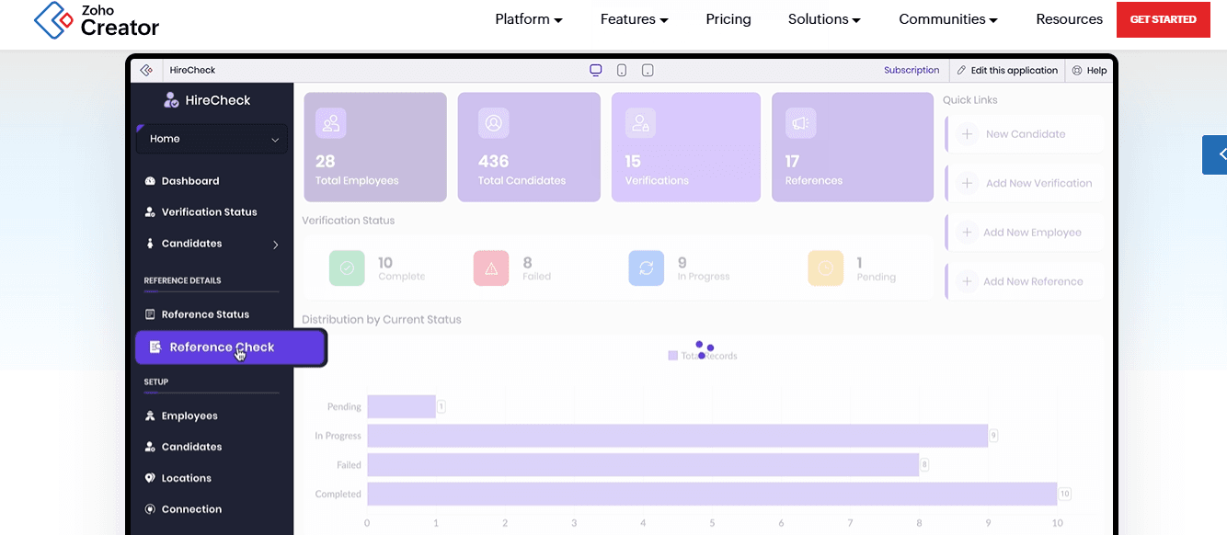Click the yellow Pending clock icon
The width and height of the screenshot is (1227, 535).
point(825,268)
